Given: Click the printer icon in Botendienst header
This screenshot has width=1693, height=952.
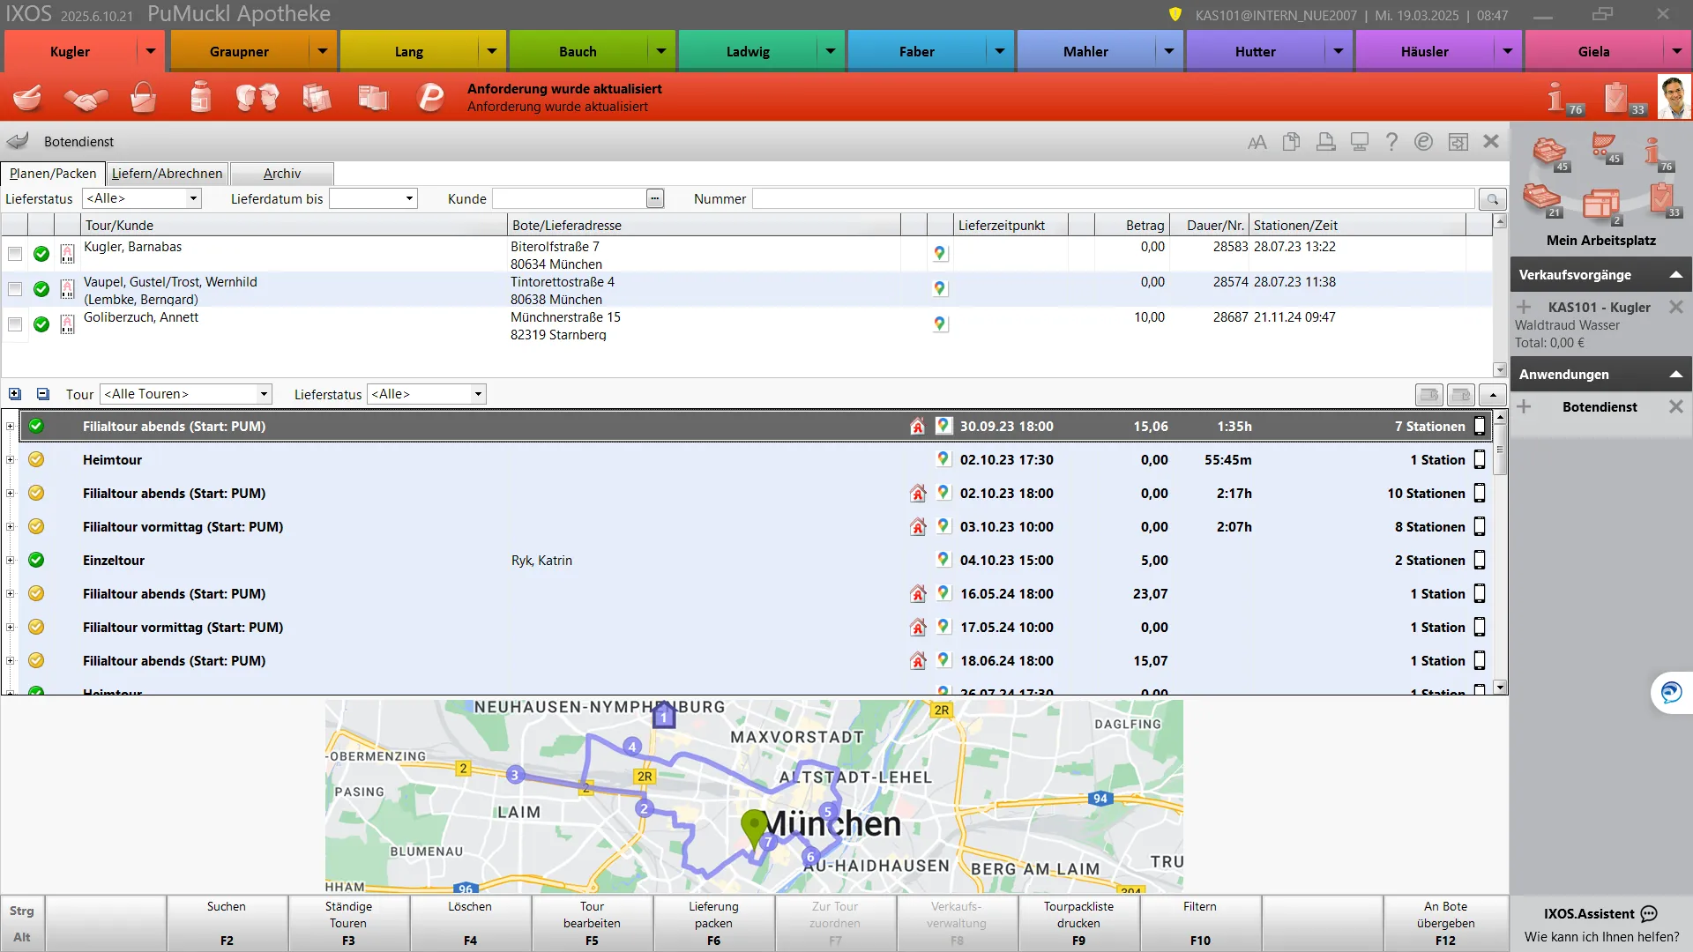Looking at the screenshot, I should click(x=1325, y=142).
